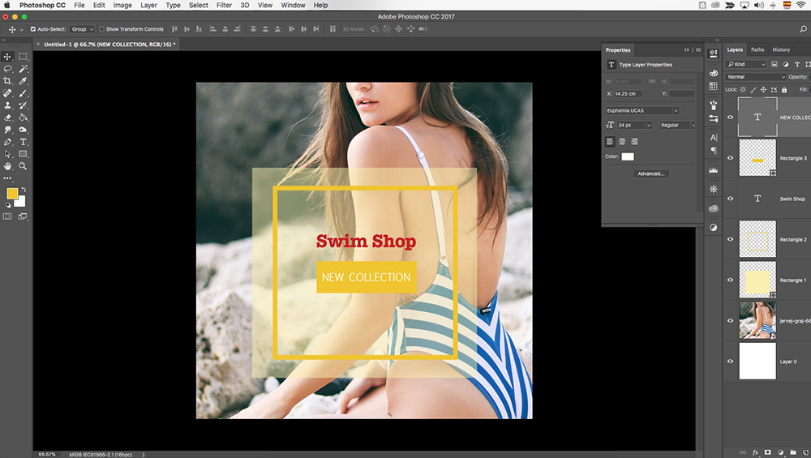This screenshot has height=458, width=811.
Task: Hide the photo image layer
Action: pos(731,320)
